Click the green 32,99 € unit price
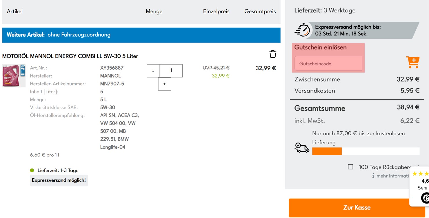 coord(221,76)
